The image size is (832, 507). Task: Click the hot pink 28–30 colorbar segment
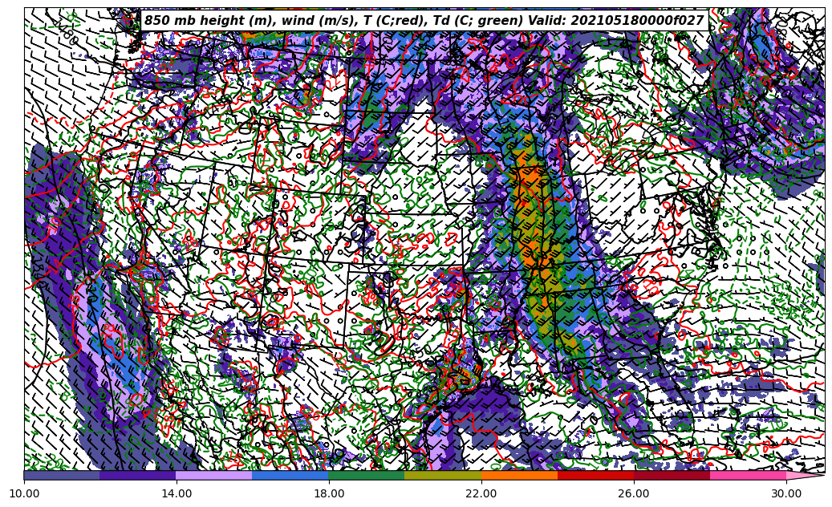click(748, 475)
